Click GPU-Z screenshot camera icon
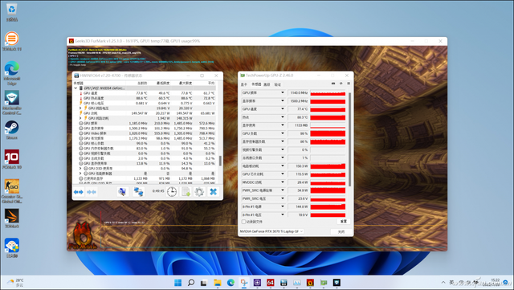Image resolution: width=514 pixels, height=290 pixels. coord(333,84)
